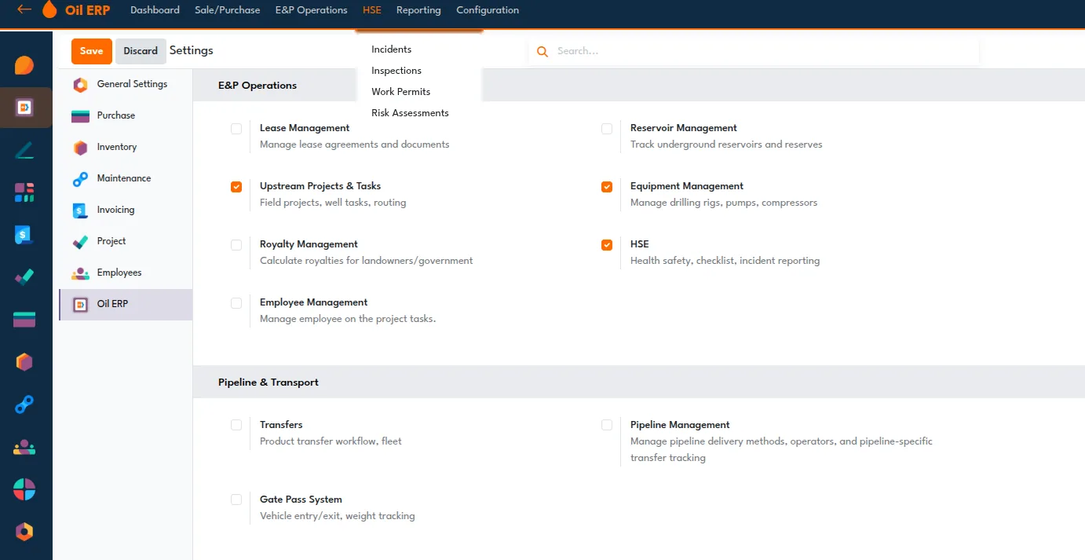Tick the Gate Pass System checkbox
Image resolution: width=1085 pixels, height=560 pixels.
[x=236, y=500]
